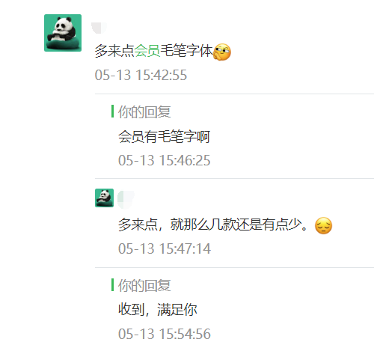This screenshot has width=374, height=351.
Task: Select the 你的回复 label above 会员有毛笔字啊
Action: pyautogui.click(x=144, y=112)
